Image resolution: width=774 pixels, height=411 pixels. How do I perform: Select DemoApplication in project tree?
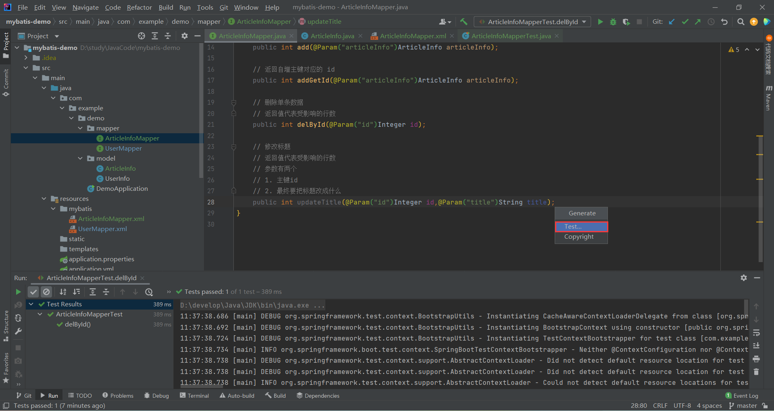(122, 188)
